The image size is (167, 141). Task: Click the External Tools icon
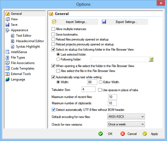7,74
